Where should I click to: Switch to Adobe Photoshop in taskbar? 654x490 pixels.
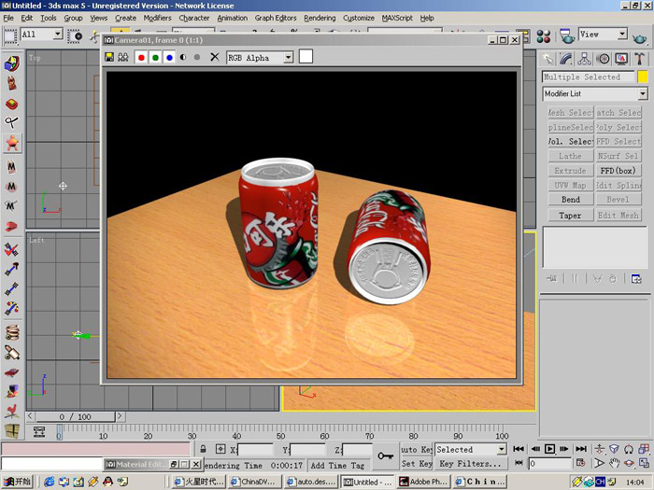[424, 482]
